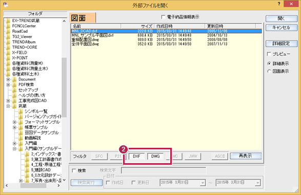
Task: Toggle the DWG filter button
Action: click(x=155, y=156)
